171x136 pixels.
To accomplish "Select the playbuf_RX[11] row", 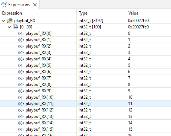I will click(85, 104).
